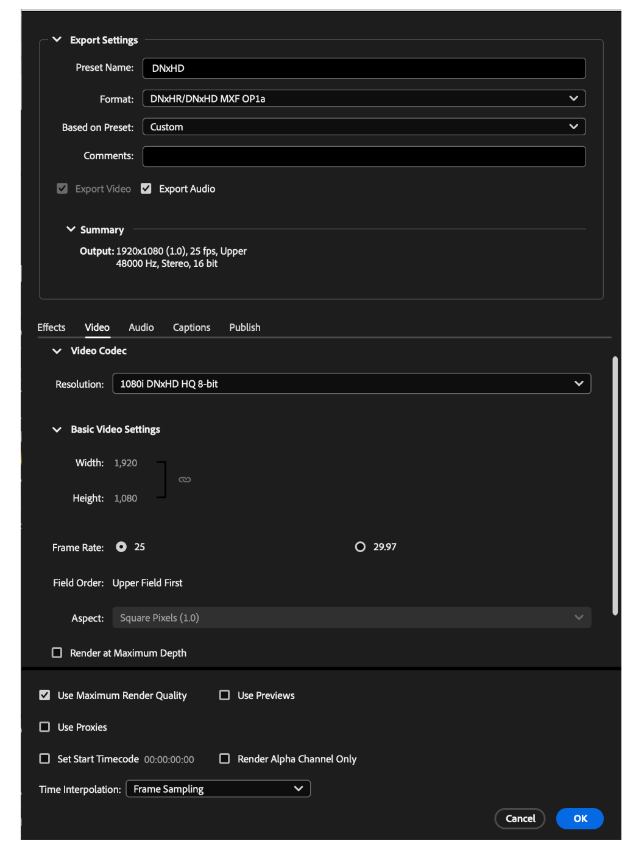This screenshot has height=841, width=633.
Task: Collapse Basic Video Settings section
Action: coord(57,430)
